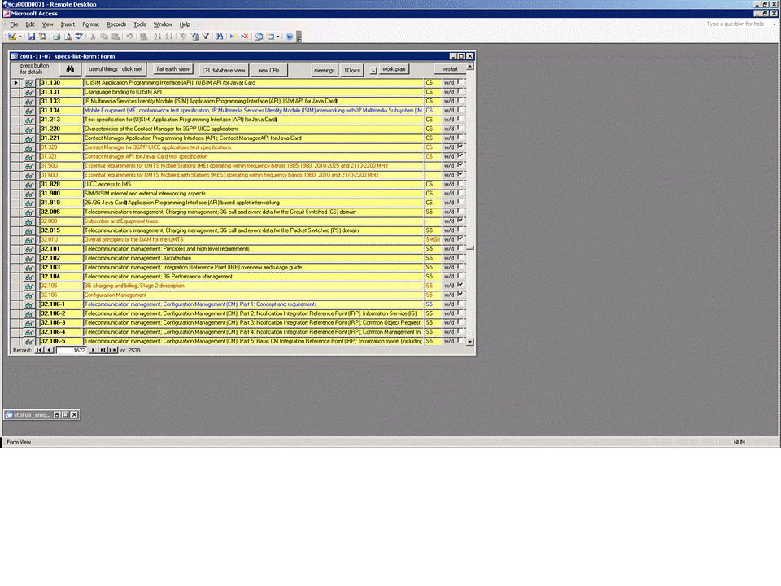The width and height of the screenshot is (781, 586).
Task: Click the record number field showing 1672
Action: coord(72,350)
